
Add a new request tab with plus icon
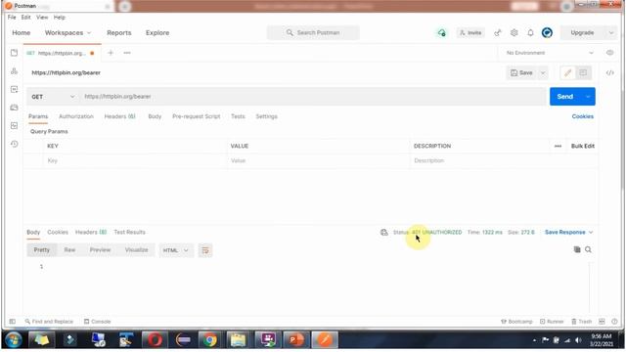[x=111, y=53]
